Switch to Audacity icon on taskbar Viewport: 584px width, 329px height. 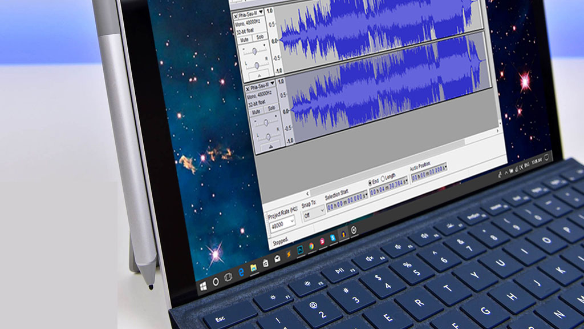coord(343,234)
